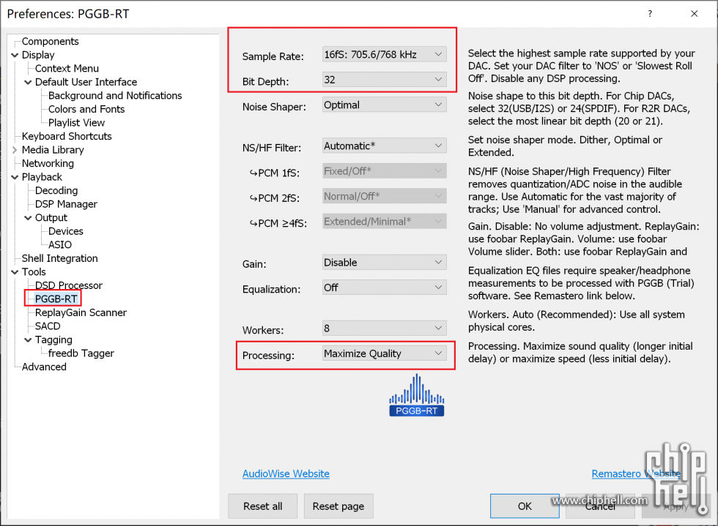Select PGGB-RT in the tree
Screen dimensions: 718x526
point(56,299)
